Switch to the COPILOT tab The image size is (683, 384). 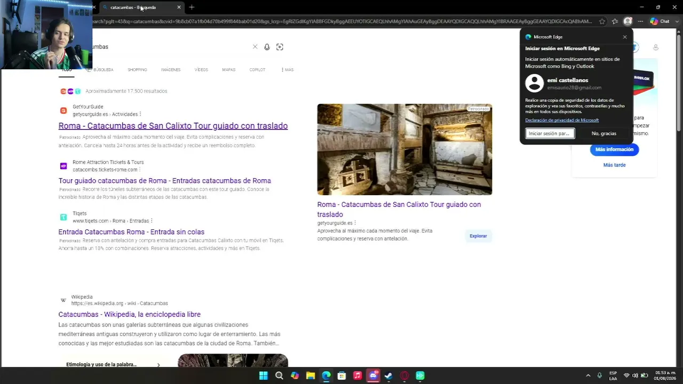point(257,70)
